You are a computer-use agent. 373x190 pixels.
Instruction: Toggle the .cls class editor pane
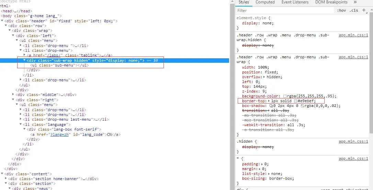pyautogui.click(x=354, y=10)
